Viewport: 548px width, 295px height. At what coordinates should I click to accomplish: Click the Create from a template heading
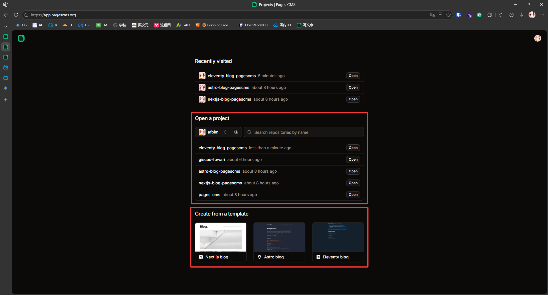pyautogui.click(x=222, y=214)
